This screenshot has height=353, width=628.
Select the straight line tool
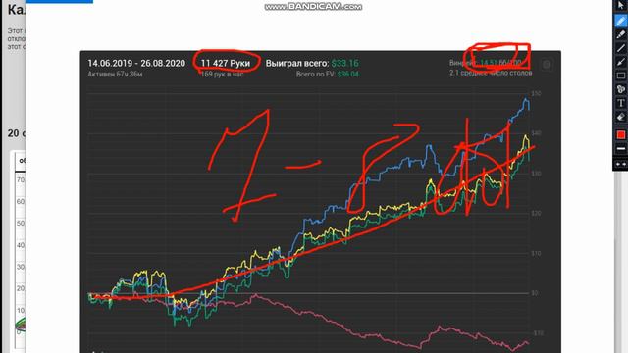click(x=621, y=48)
